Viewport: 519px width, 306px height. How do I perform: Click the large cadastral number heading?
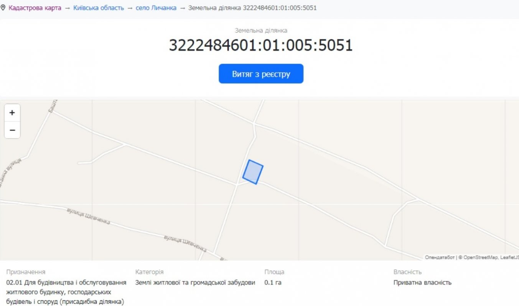[x=261, y=46]
